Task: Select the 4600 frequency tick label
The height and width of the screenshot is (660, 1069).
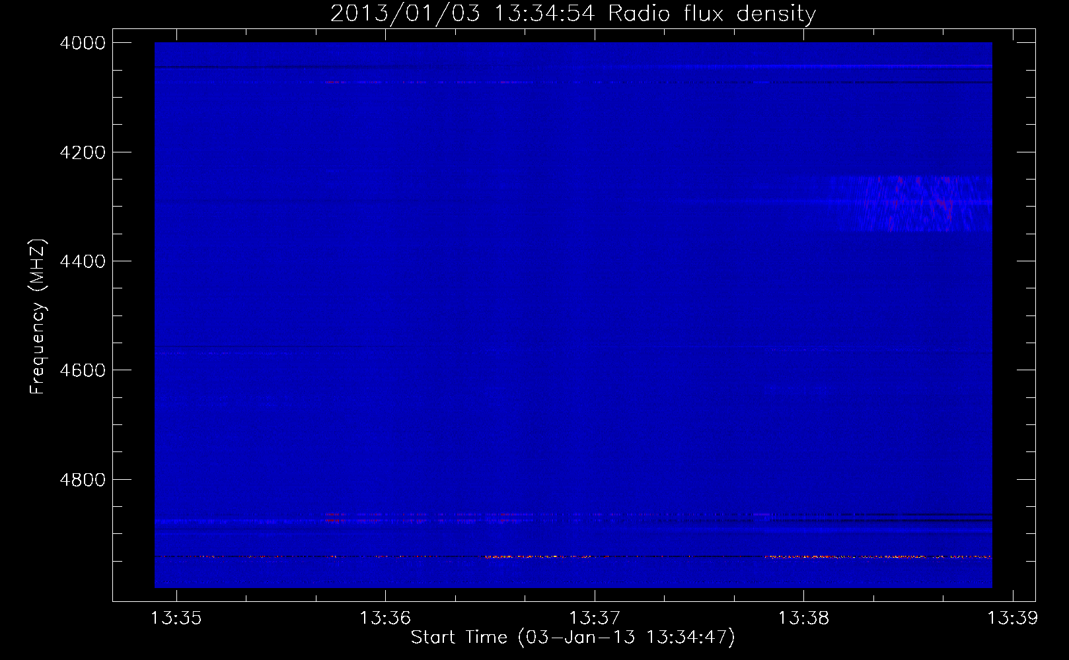Action: pos(83,370)
